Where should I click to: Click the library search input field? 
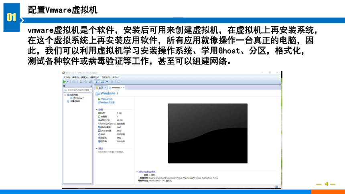coord(78,90)
